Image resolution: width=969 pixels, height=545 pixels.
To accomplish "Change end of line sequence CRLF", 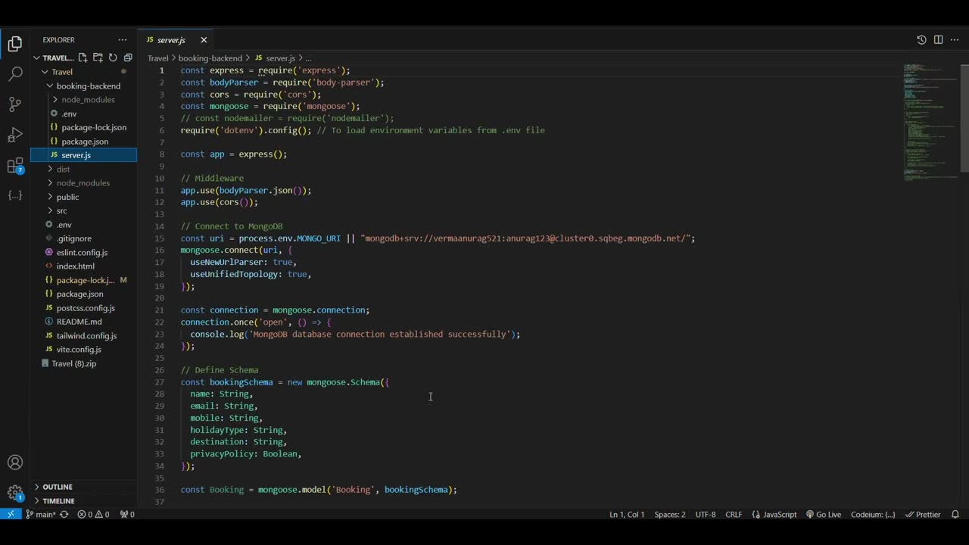I will [734, 514].
